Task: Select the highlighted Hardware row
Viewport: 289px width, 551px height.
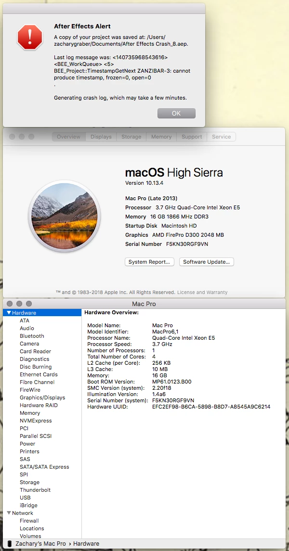Action: pyautogui.click(x=42, y=313)
